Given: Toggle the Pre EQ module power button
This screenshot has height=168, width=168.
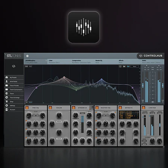Looking at the screenshot, I should 27,108.
